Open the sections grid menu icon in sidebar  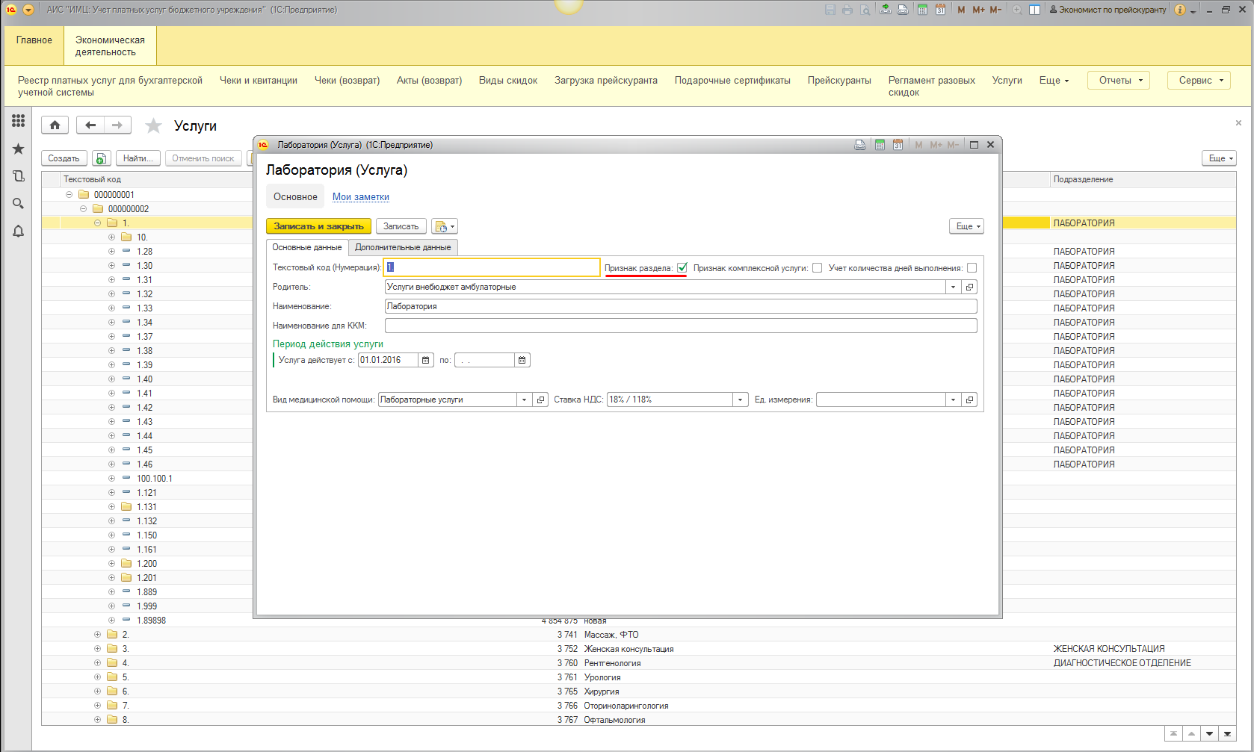[19, 120]
